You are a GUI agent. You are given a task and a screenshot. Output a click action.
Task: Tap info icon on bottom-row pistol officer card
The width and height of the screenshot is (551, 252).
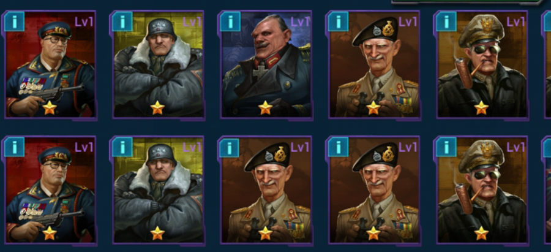click(x=14, y=147)
